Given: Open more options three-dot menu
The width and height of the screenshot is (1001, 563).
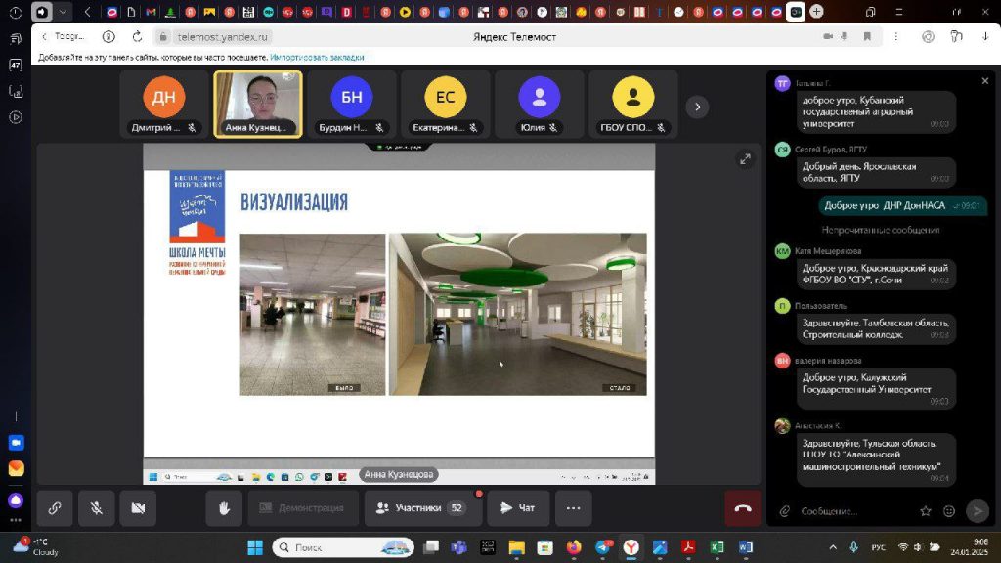Looking at the screenshot, I should tap(573, 508).
